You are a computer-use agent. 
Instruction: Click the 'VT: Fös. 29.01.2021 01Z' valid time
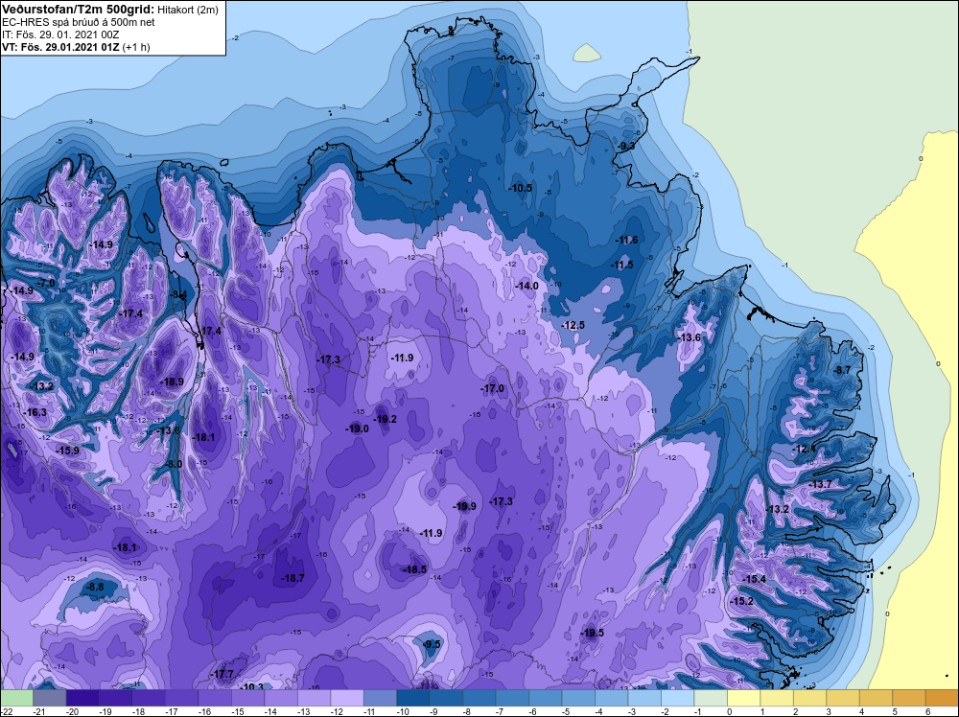pos(60,46)
